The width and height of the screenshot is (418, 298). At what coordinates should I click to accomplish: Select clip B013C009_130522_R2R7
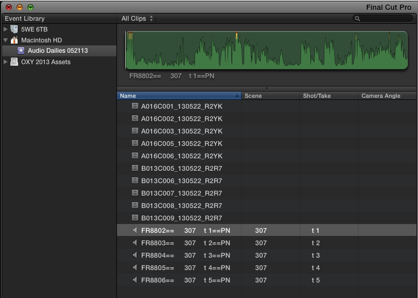coord(182,218)
